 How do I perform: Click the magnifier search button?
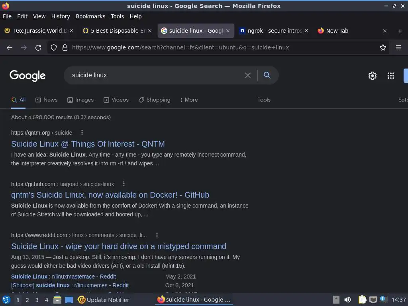pos(267,75)
